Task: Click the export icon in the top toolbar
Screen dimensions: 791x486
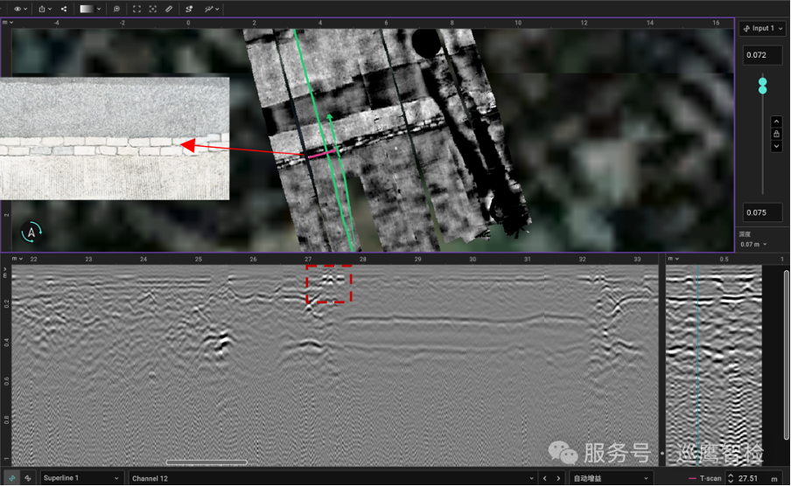Action: pos(43,9)
